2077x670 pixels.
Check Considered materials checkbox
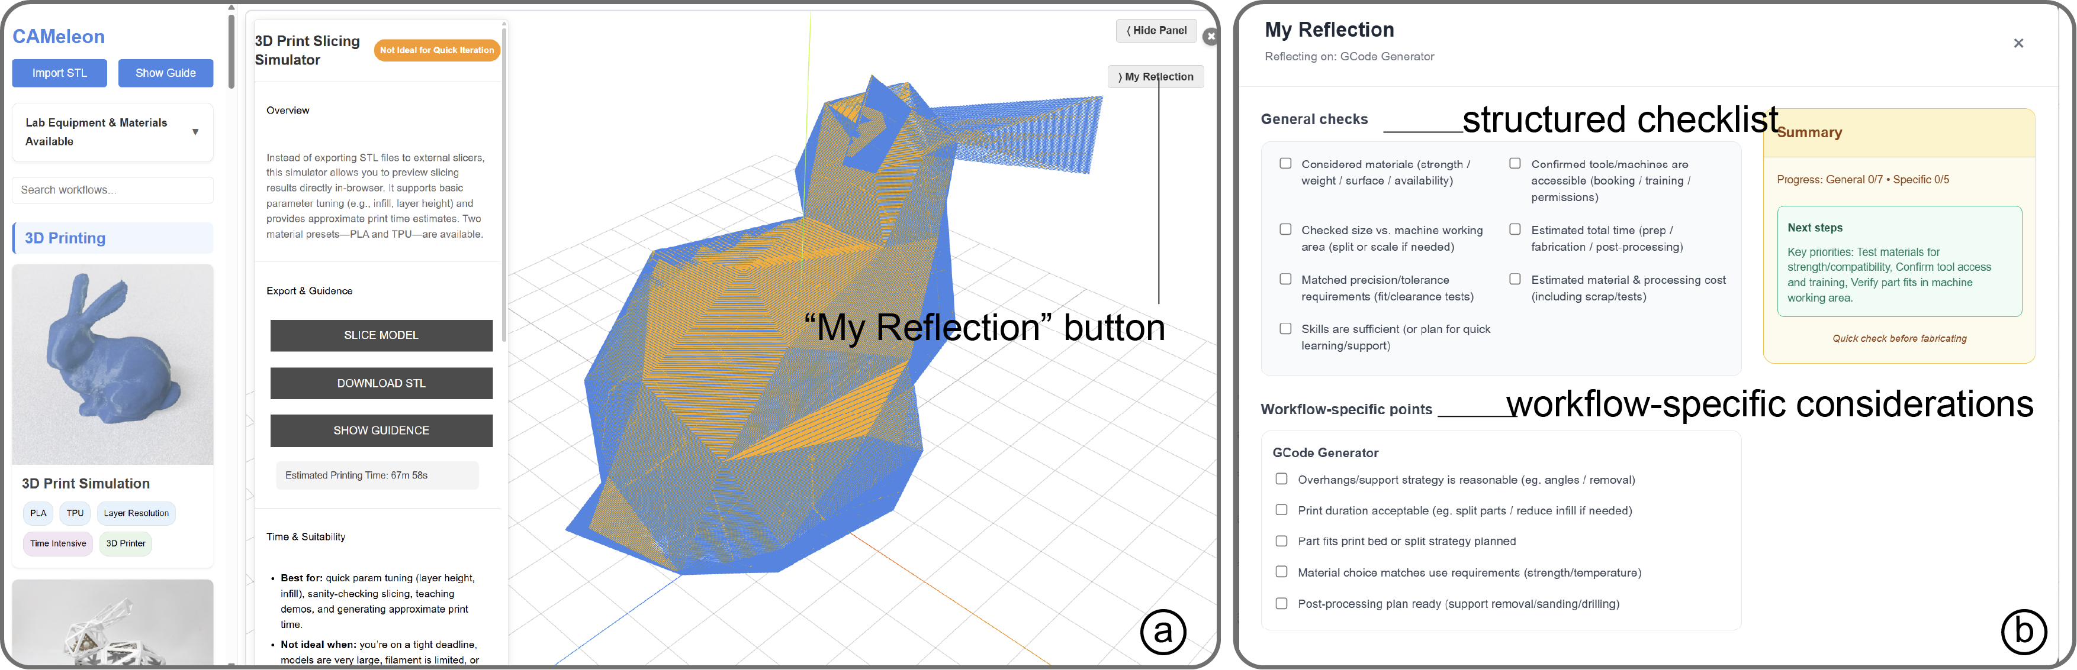point(1285,163)
